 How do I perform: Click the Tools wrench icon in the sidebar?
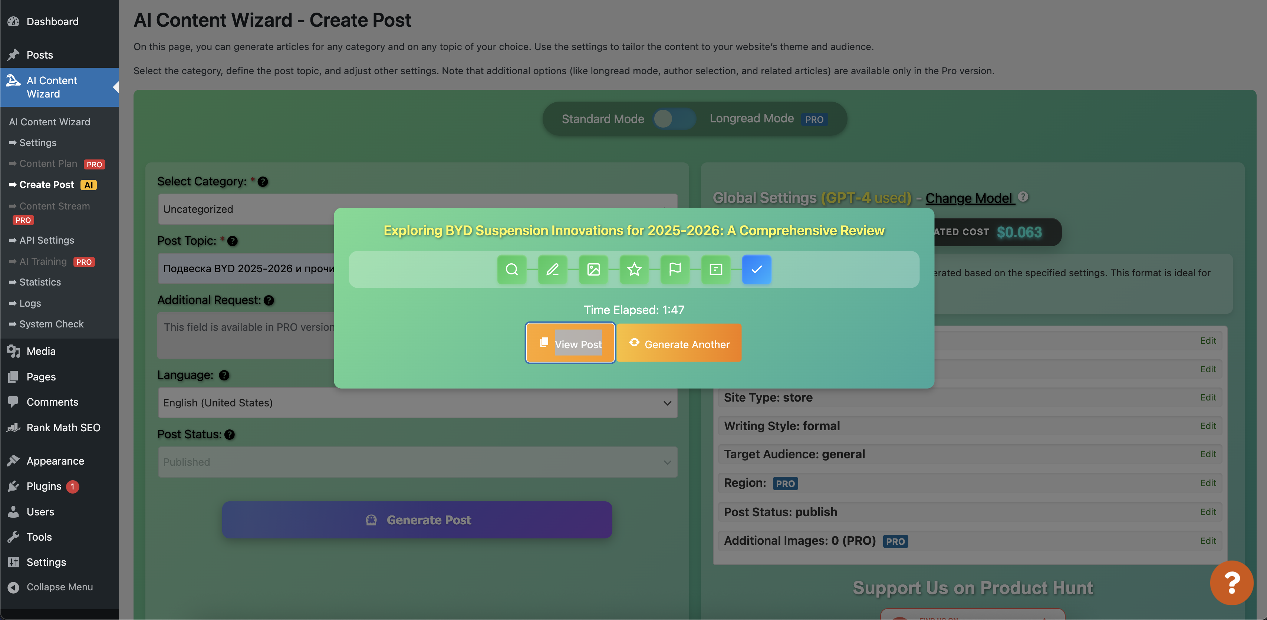coord(13,537)
